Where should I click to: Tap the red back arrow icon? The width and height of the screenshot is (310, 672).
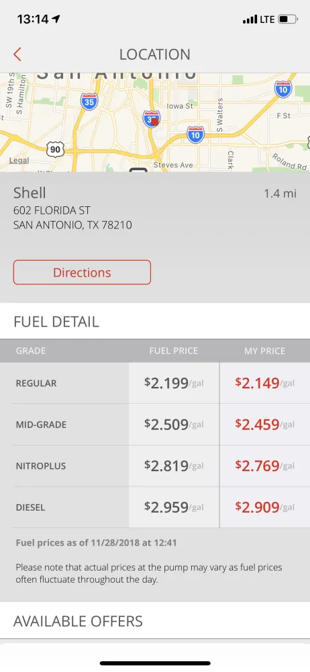click(17, 54)
